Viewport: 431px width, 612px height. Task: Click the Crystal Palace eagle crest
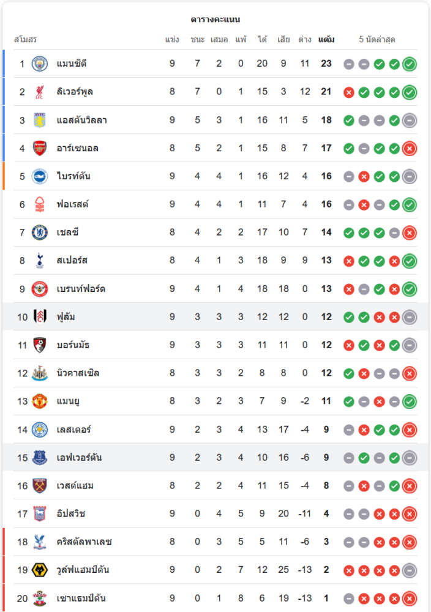pyautogui.click(x=40, y=542)
